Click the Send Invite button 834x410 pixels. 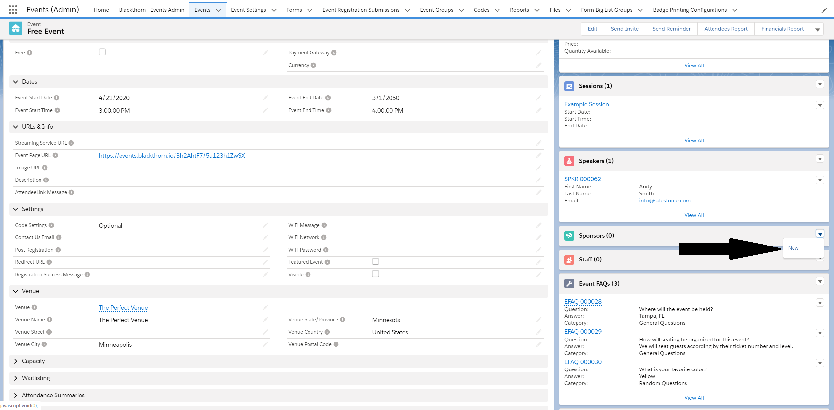click(x=625, y=29)
